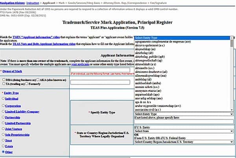The height and width of the screenshot is (158, 236).
Task: Open the Sole Proprietorship definition link
Action: click(17, 135)
